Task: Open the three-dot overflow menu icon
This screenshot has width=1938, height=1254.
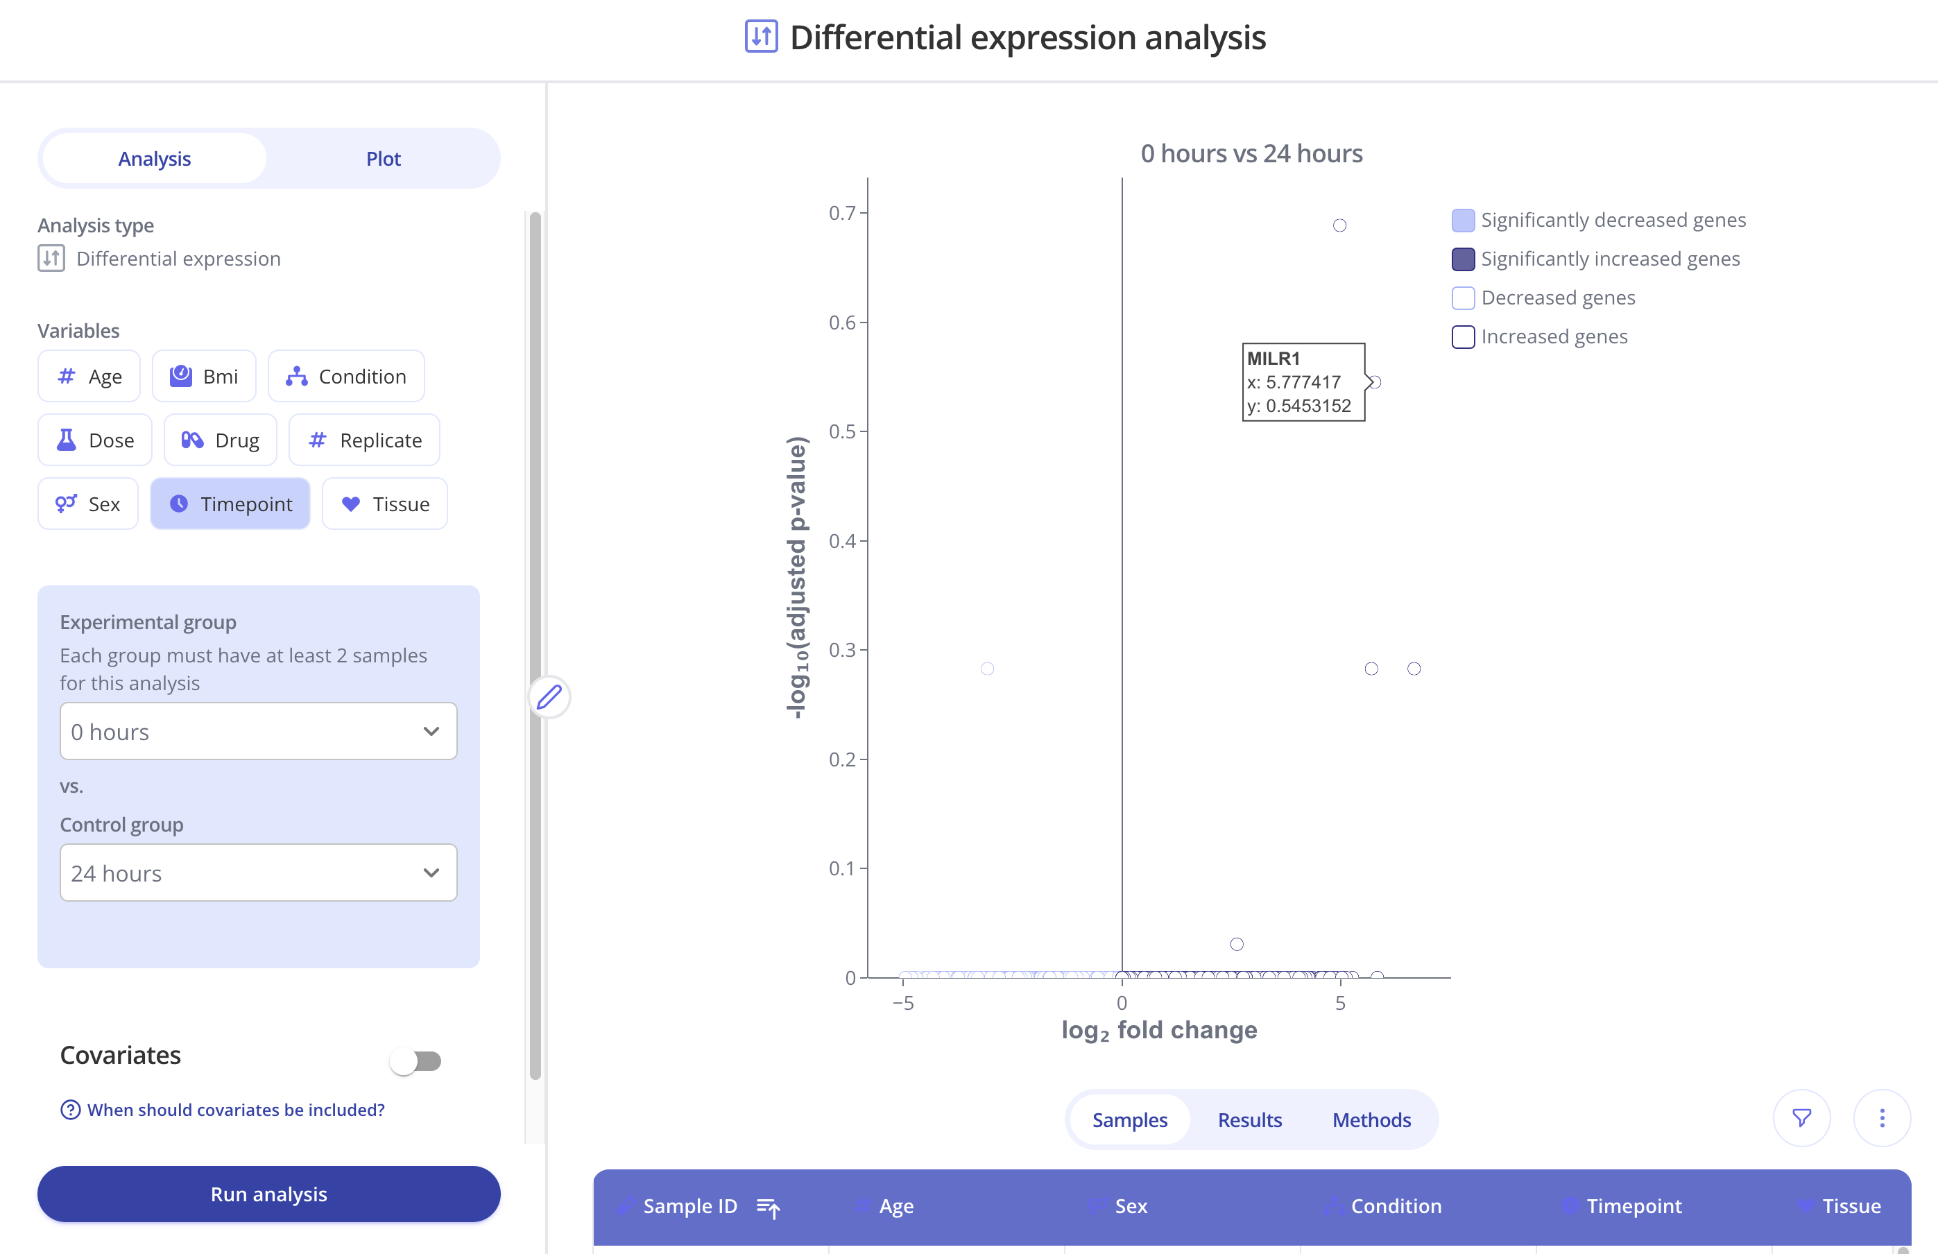Action: click(1882, 1118)
